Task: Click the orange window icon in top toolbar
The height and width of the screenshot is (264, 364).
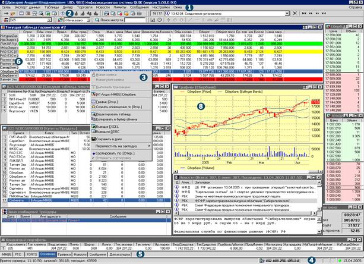Action: pos(126,14)
